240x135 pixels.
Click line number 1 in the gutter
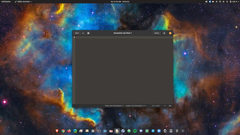[x=74, y=37]
